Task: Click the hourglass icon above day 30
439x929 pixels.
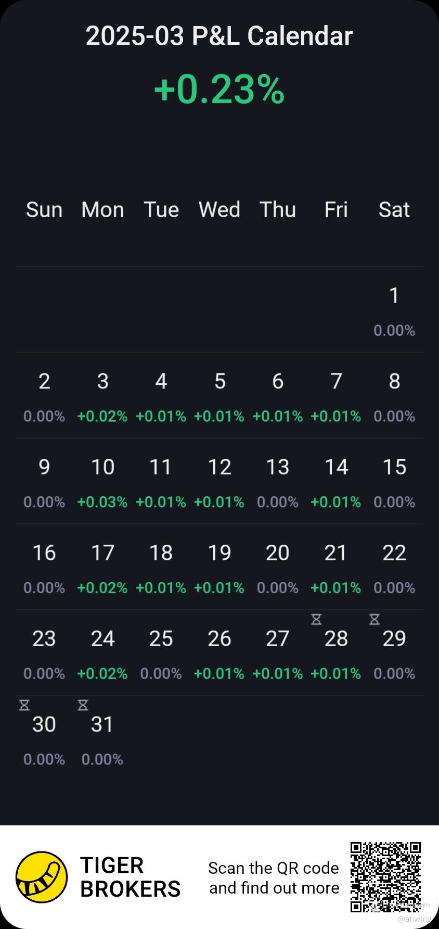Action: [24, 705]
